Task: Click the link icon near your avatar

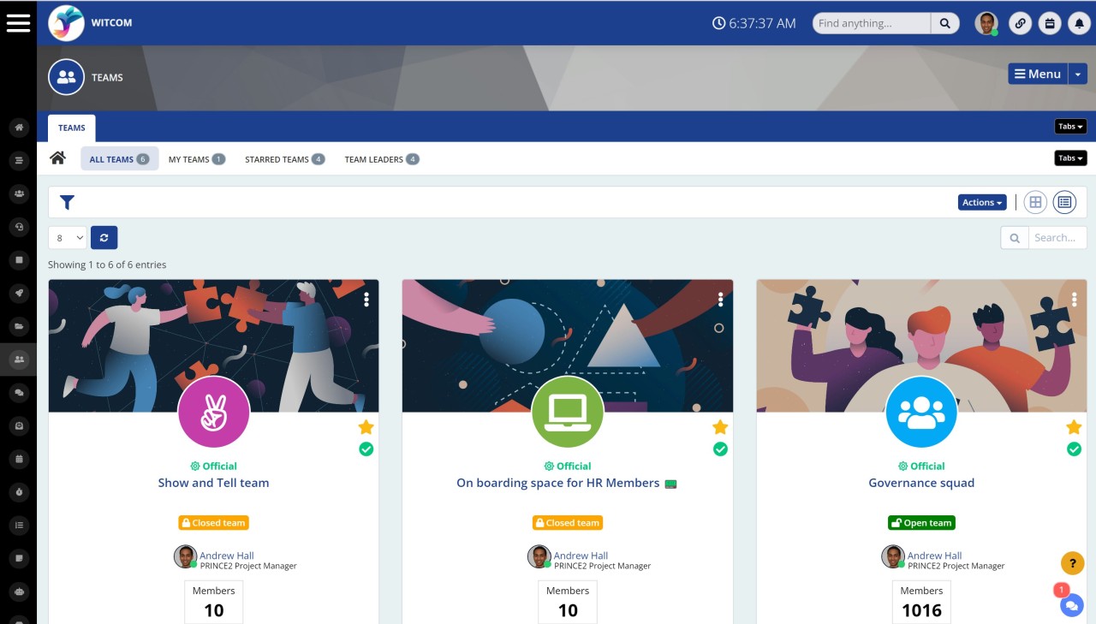Action: (1021, 23)
